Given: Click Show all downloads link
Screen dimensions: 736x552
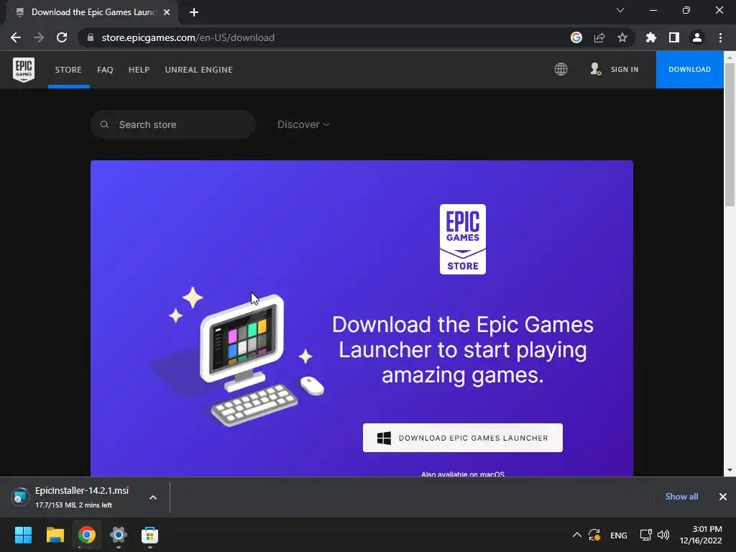Looking at the screenshot, I should (x=681, y=497).
